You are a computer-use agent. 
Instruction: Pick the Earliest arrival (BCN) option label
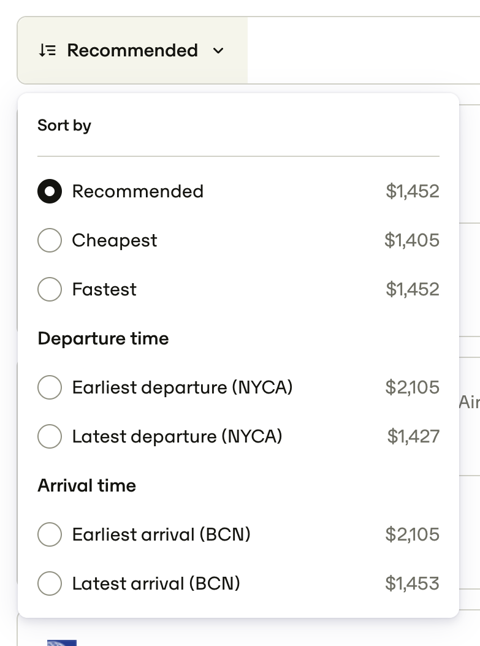(161, 534)
